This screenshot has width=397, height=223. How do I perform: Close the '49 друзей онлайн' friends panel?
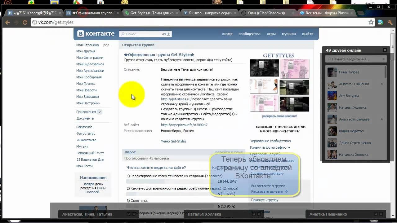pyautogui.click(x=385, y=50)
